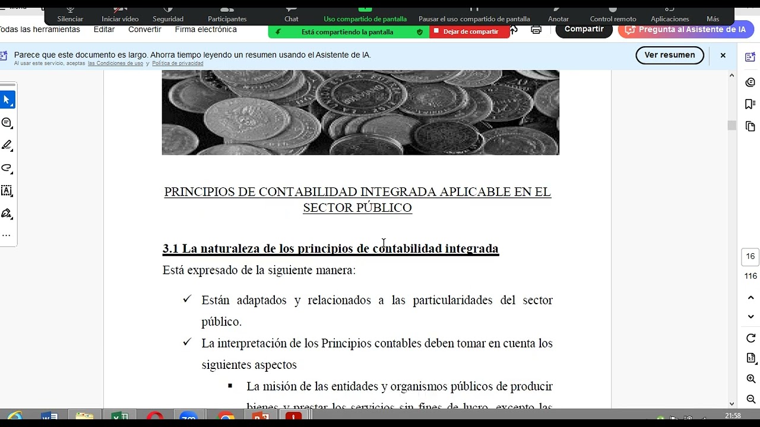Viewport: 760px width, 427px height.
Task: Go to previous page with up chevron
Action: [750, 298]
